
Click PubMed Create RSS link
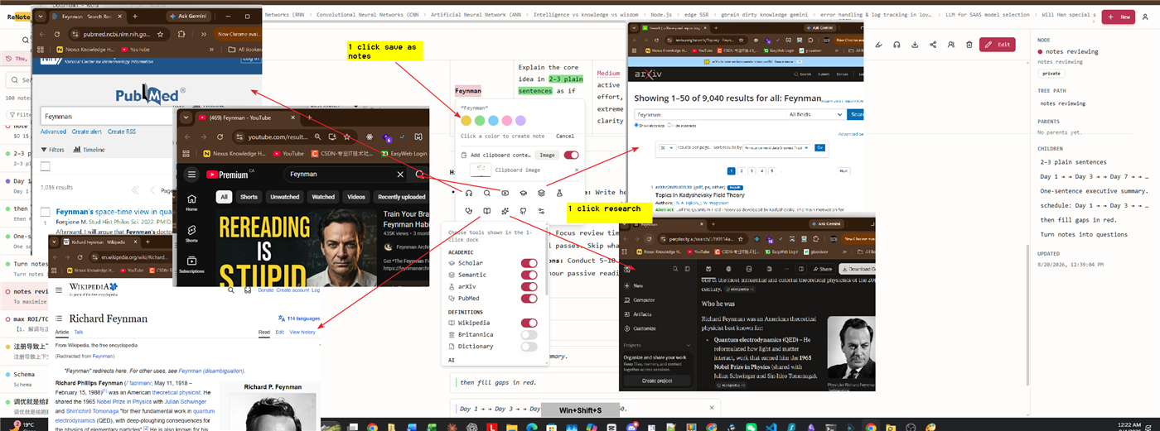point(123,132)
